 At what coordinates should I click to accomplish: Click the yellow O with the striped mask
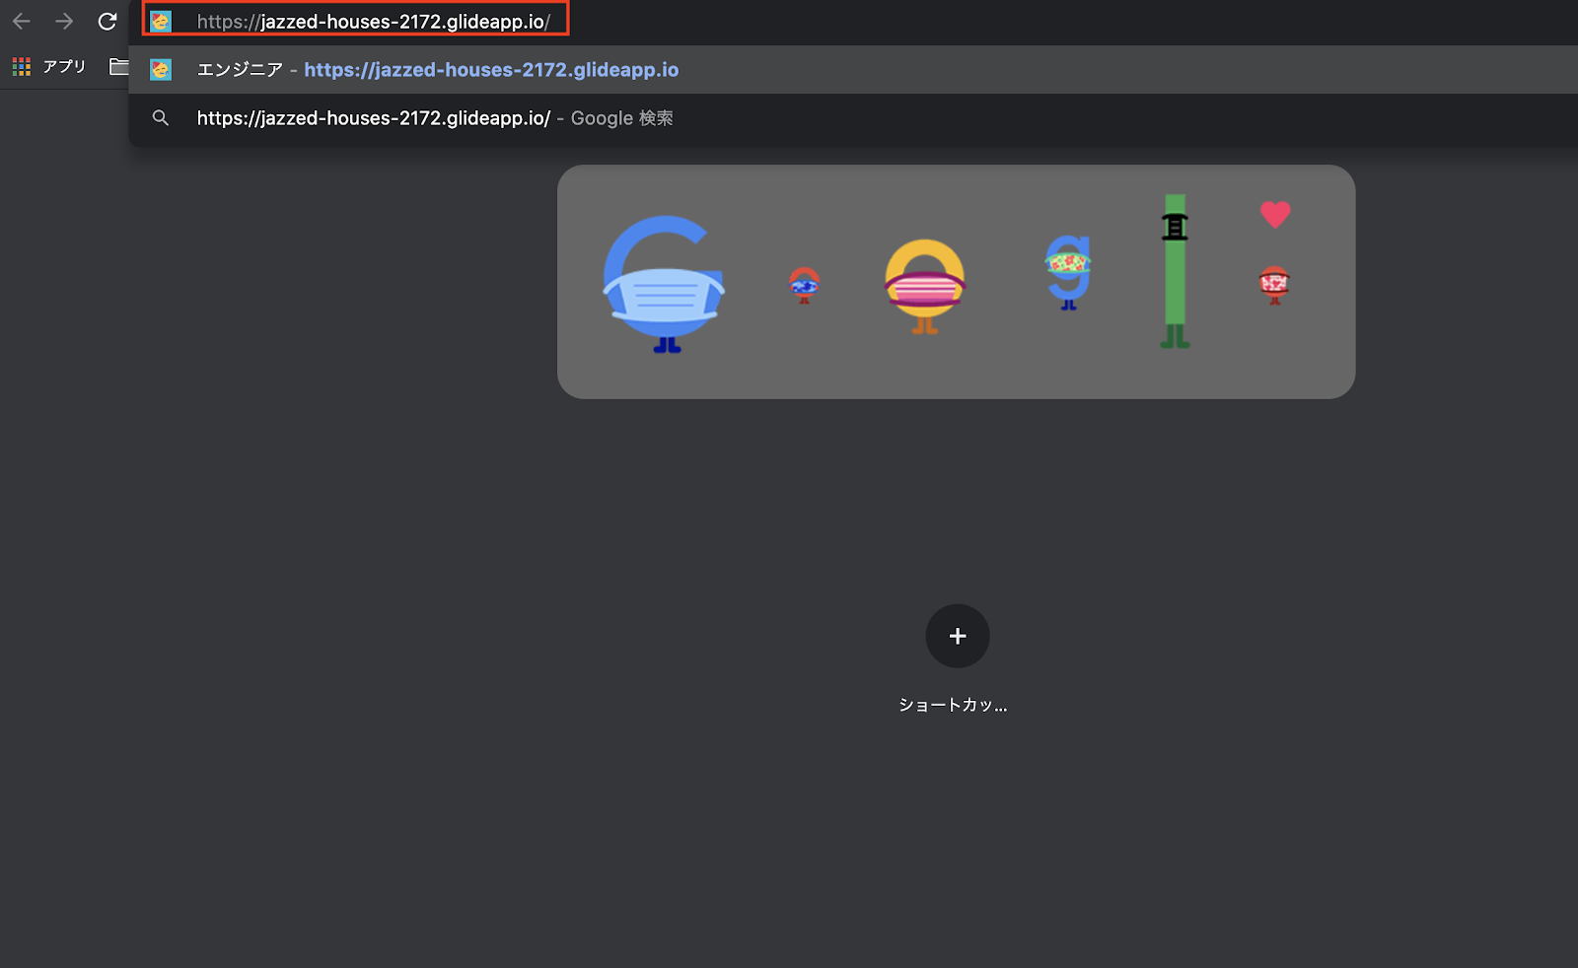point(924,286)
